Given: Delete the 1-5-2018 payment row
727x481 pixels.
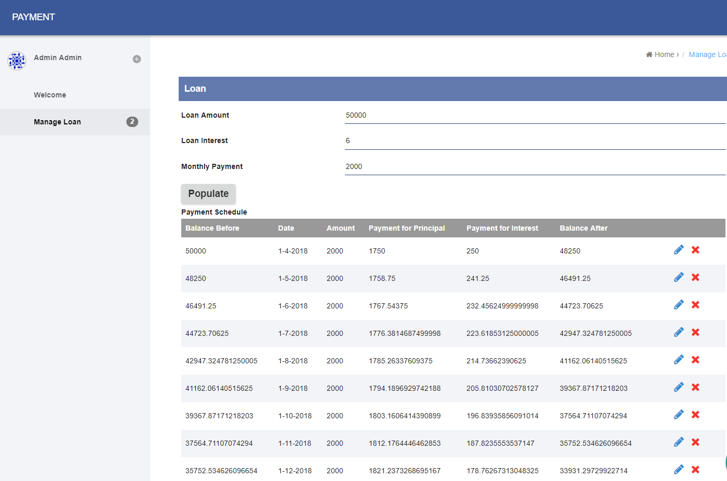Looking at the screenshot, I should point(695,277).
